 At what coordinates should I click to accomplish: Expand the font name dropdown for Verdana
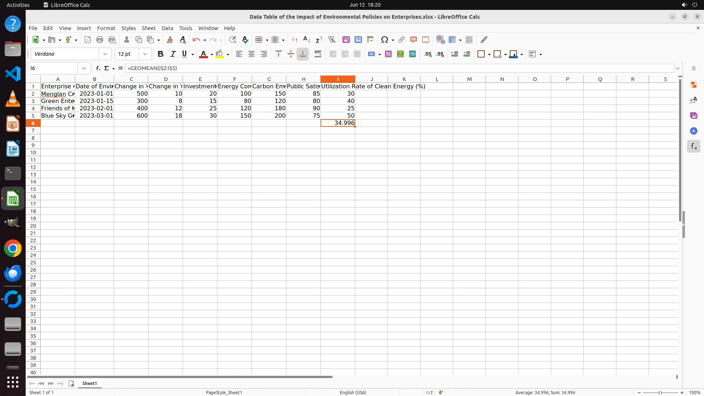(x=105, y=54)
